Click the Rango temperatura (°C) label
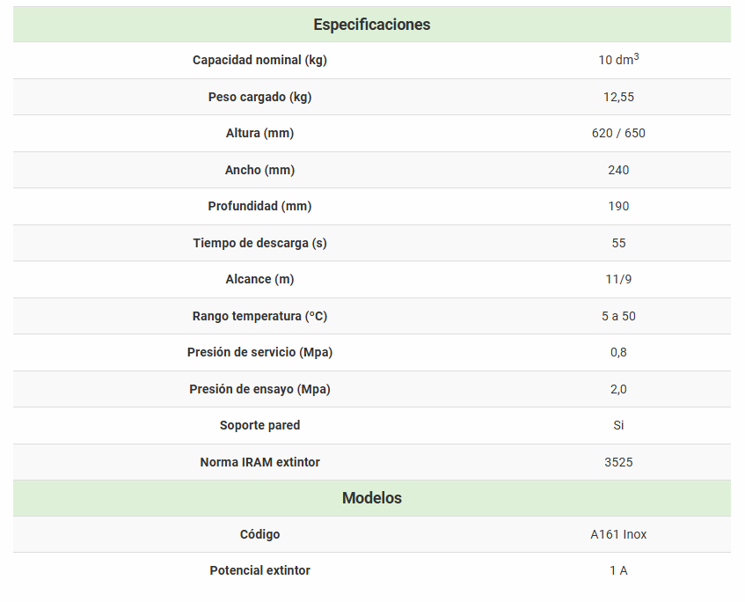The width and height of the screenshot is (745, 602). pos(259,316)
